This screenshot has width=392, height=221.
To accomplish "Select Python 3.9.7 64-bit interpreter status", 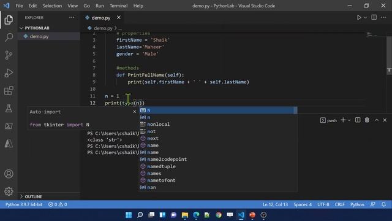I will coord(24,204).
